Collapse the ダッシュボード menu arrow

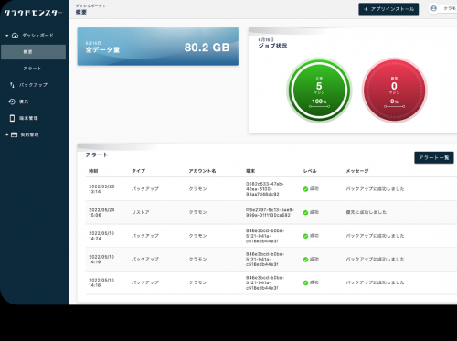pyautogui.click(x=7, y=36)
